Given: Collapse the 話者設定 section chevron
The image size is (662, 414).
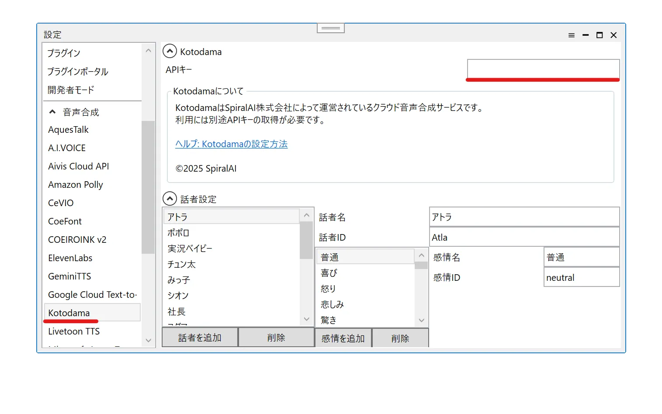Looking at the screenshot, I should (x=170, y=199).
